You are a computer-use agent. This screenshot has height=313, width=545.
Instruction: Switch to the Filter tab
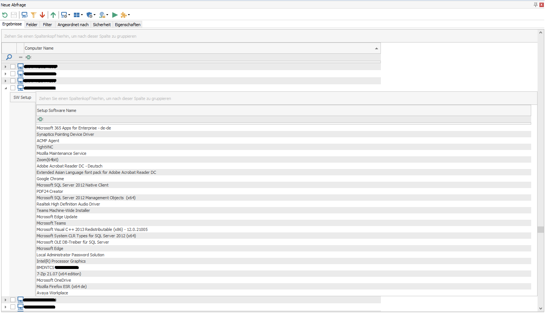point(47,25)
